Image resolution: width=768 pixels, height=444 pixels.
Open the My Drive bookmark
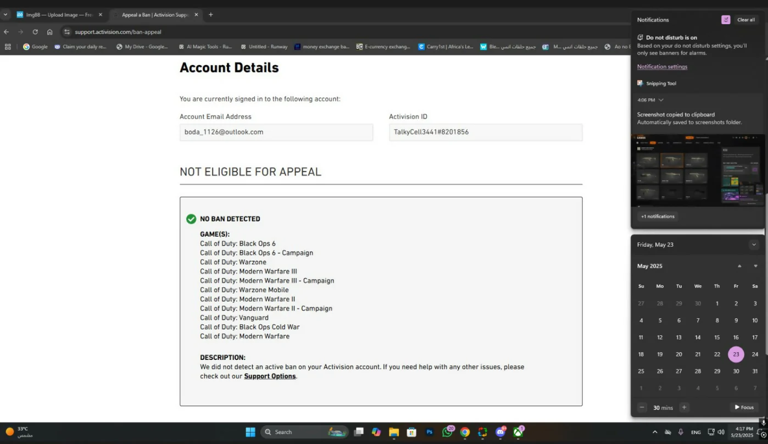142,47
